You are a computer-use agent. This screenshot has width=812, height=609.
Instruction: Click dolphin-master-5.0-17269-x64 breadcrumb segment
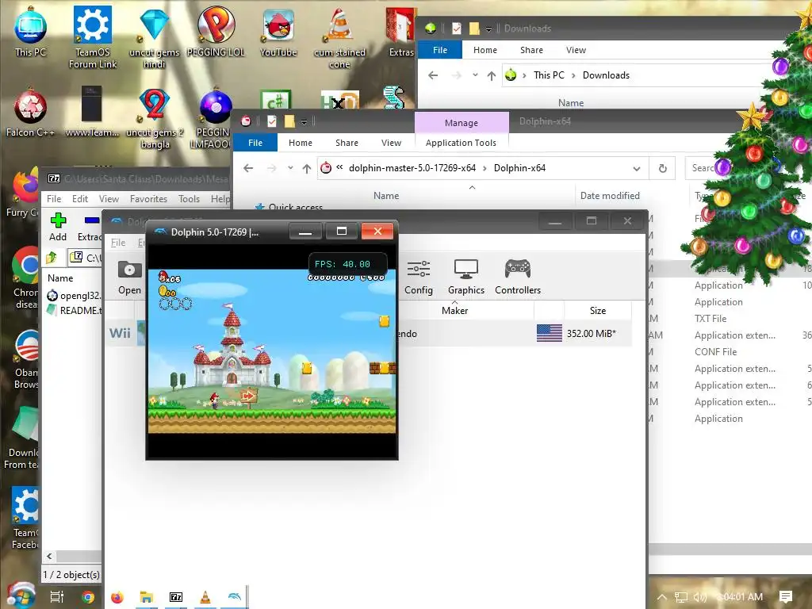tap(412, 168)
